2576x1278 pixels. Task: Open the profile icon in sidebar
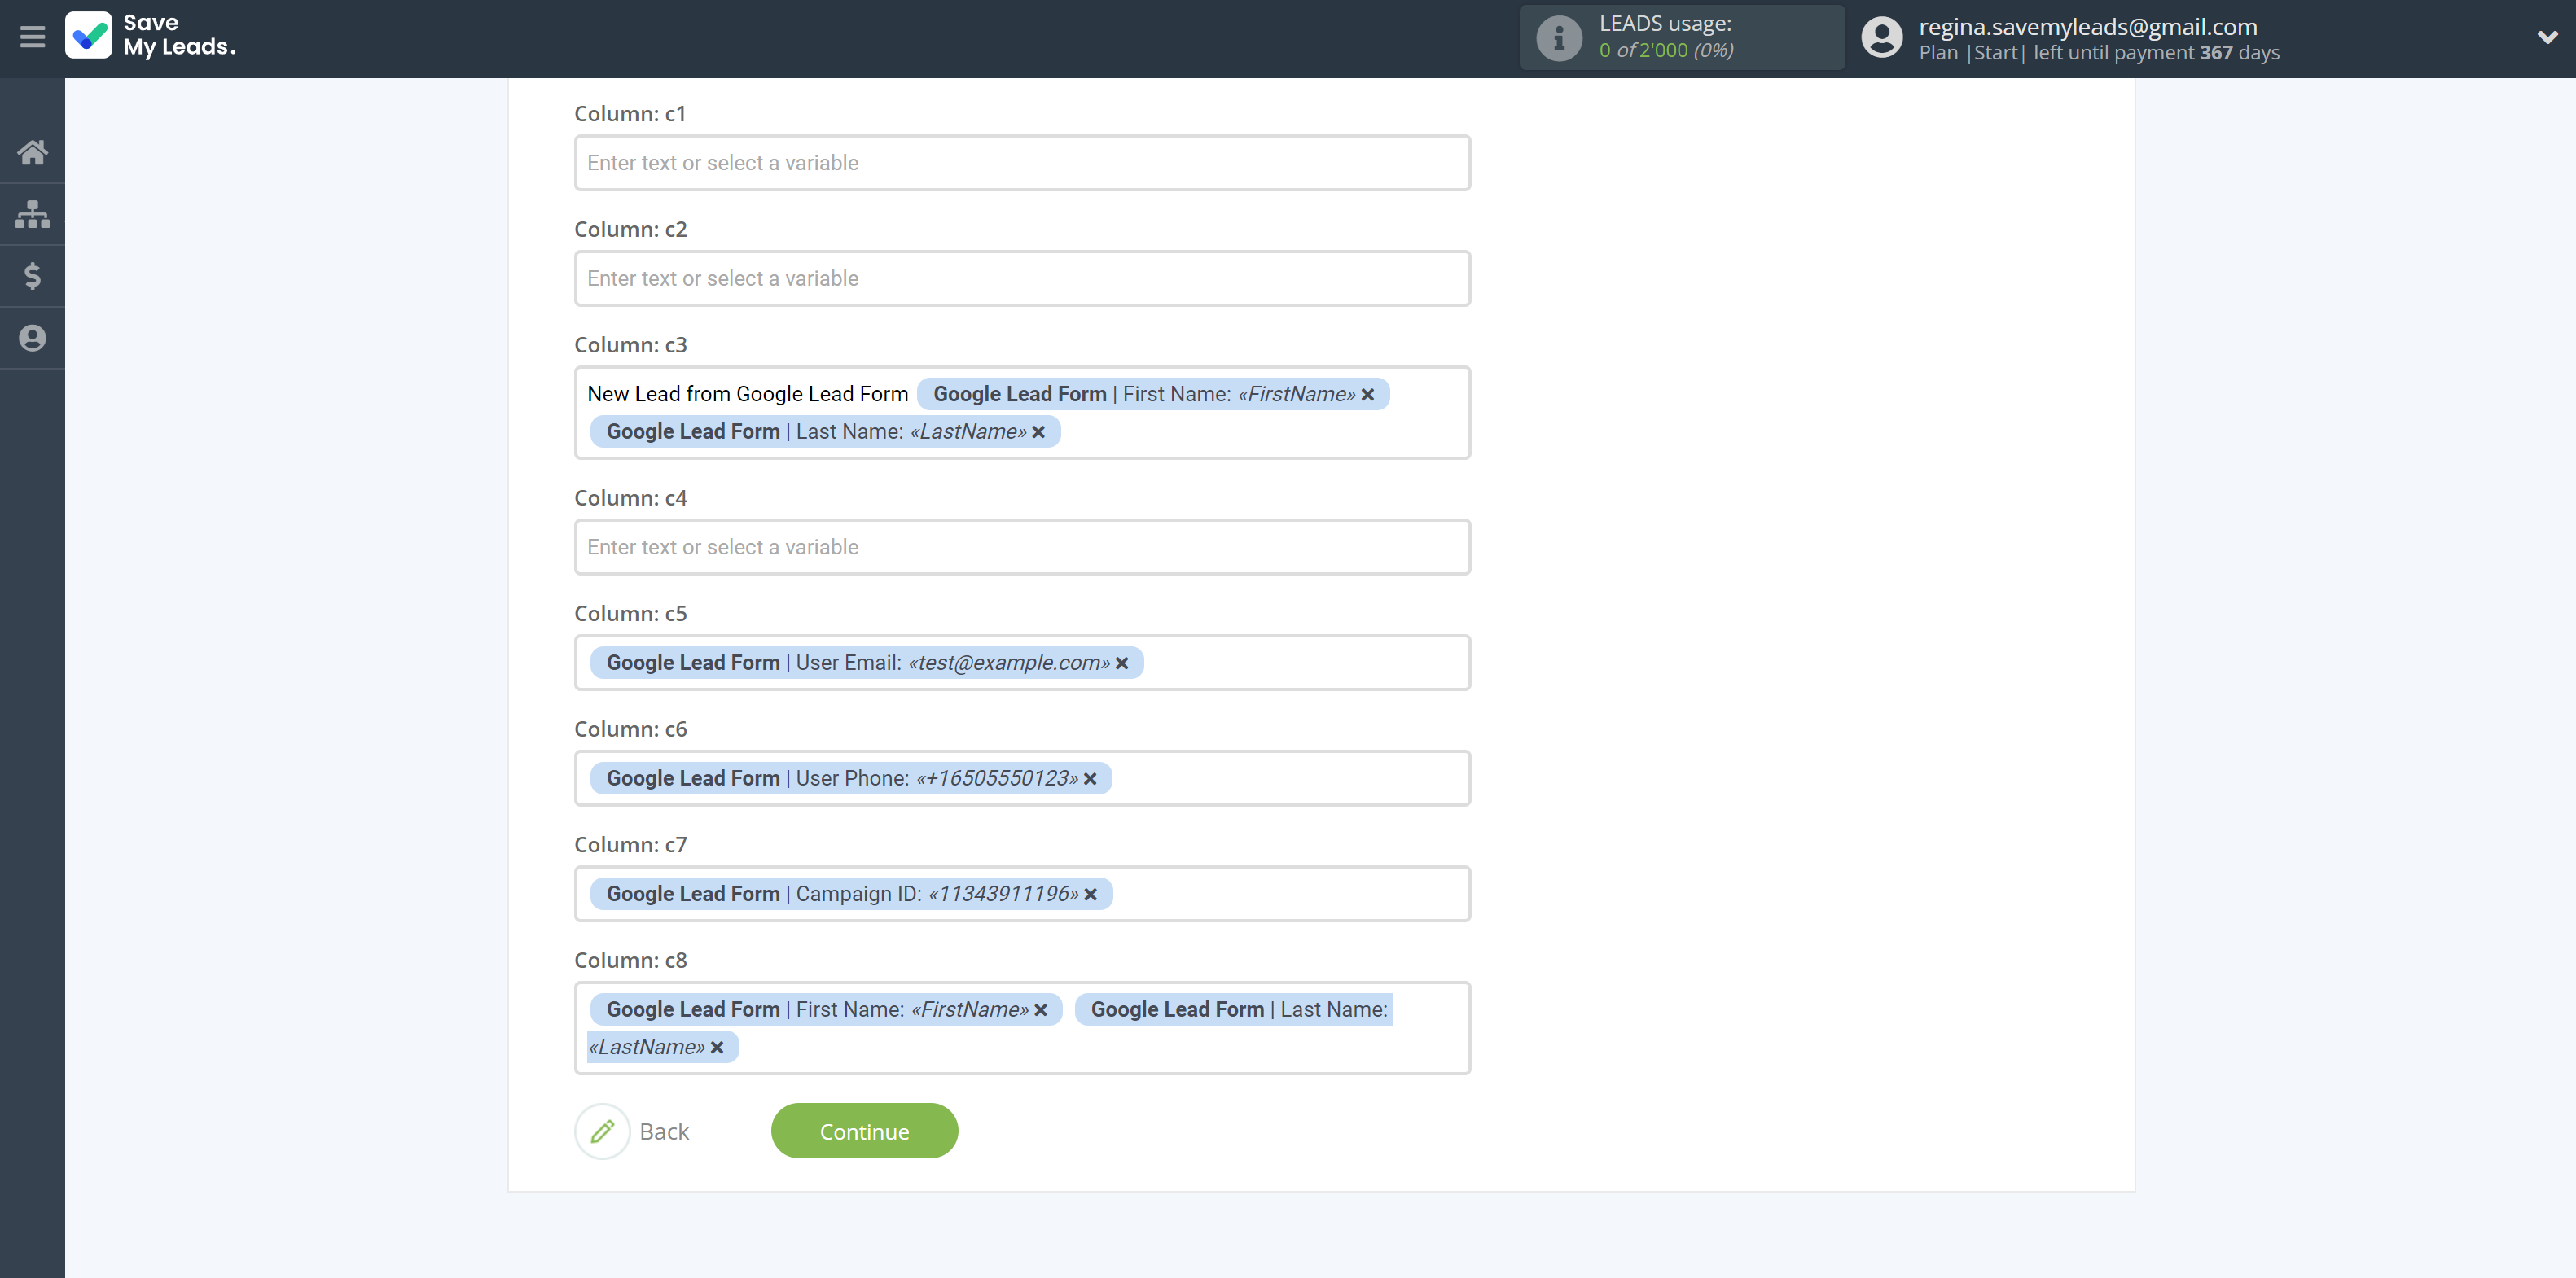(x=32, y=338)
